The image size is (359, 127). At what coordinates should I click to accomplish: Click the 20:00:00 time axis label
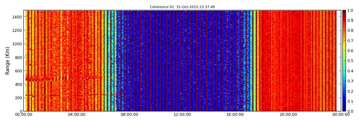288,115
